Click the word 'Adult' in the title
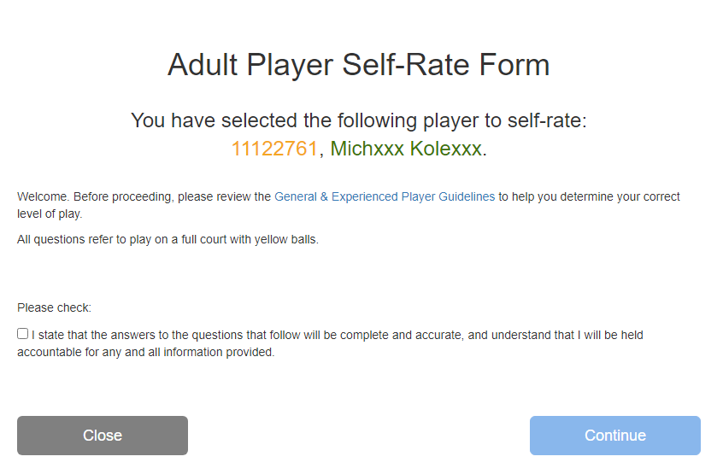 [199, 65]
